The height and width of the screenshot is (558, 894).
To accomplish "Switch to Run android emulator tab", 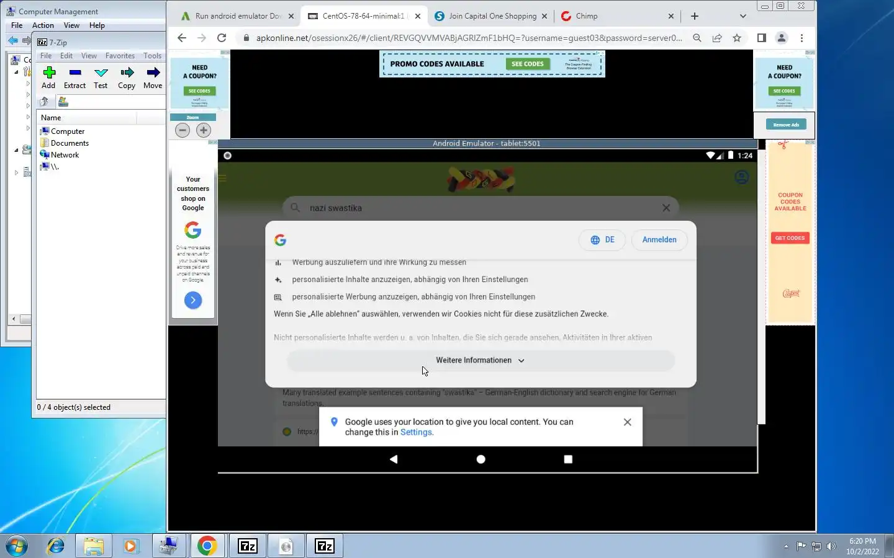I will (x=238, y=16).
